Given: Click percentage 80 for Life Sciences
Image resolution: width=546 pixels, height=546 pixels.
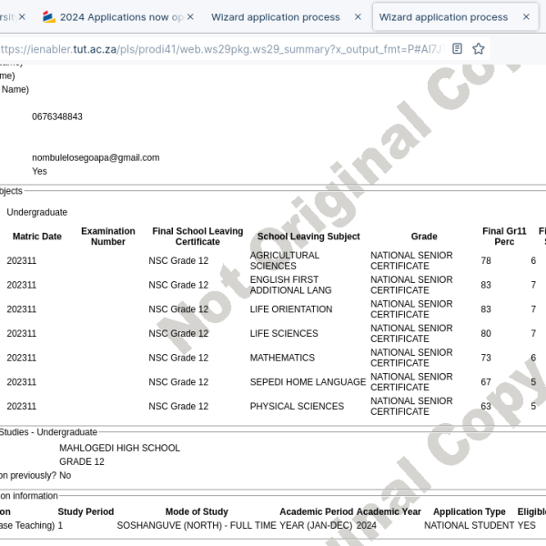Looking at the screenshot, I should pos(486,334).
